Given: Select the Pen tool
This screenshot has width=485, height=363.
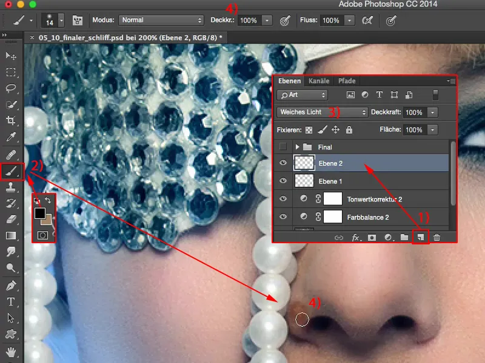Looking at the screenshot, I should coord(11,286).
